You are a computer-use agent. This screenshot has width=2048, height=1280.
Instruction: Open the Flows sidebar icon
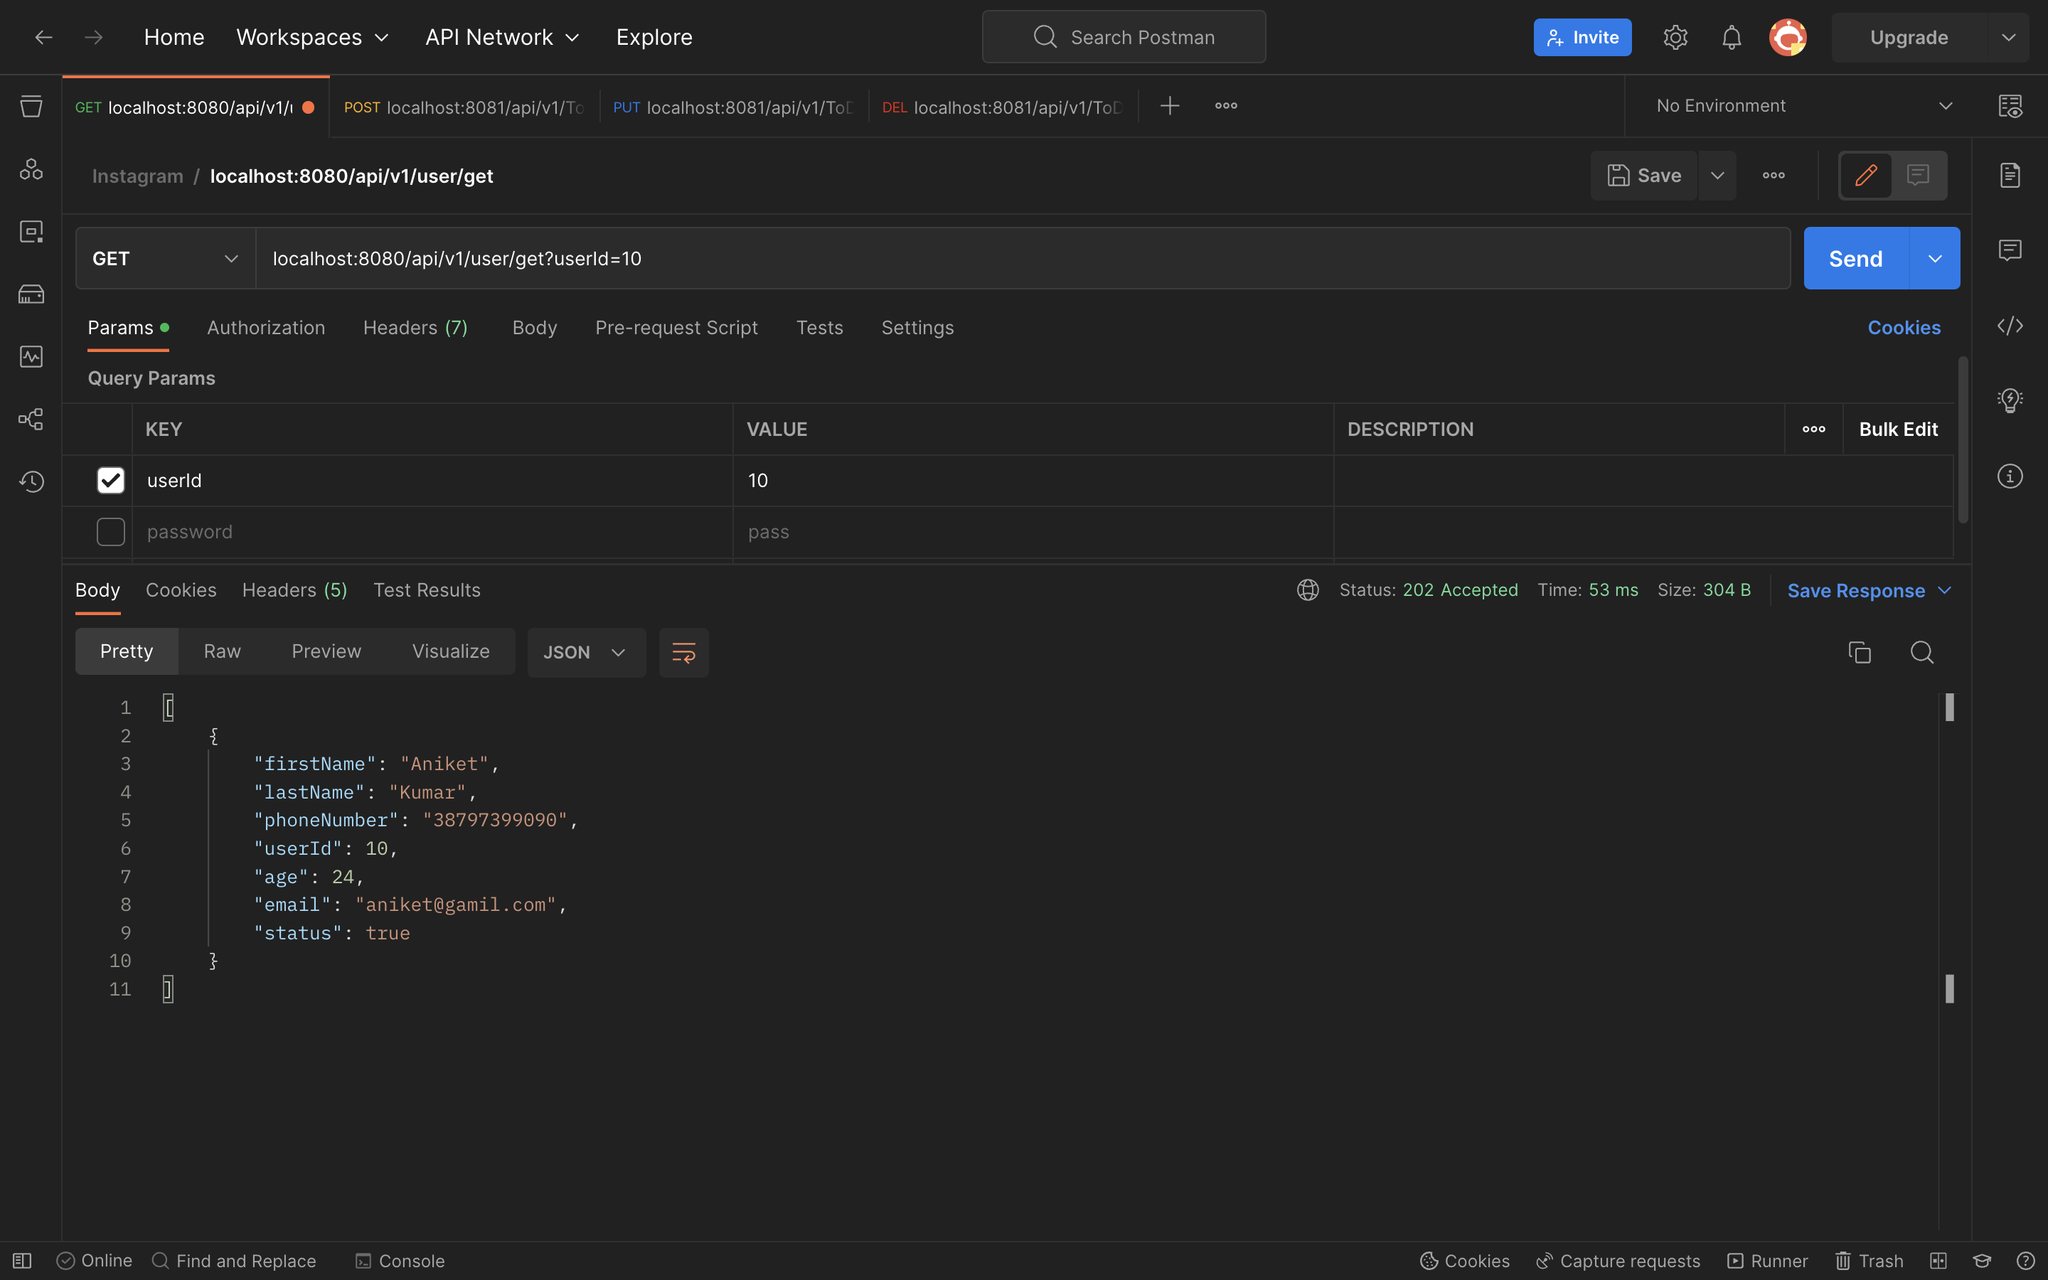click(31, 419)
